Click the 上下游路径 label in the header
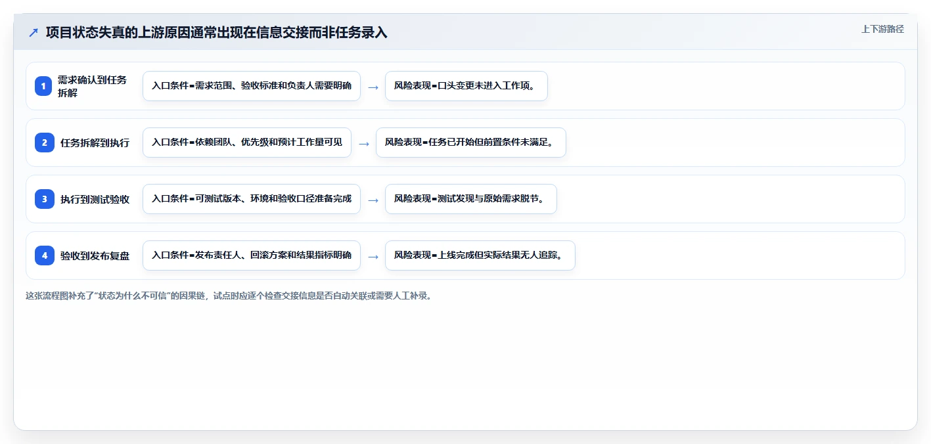The width and height of the screenshot is (931, 444). click(x=882, y=29)
